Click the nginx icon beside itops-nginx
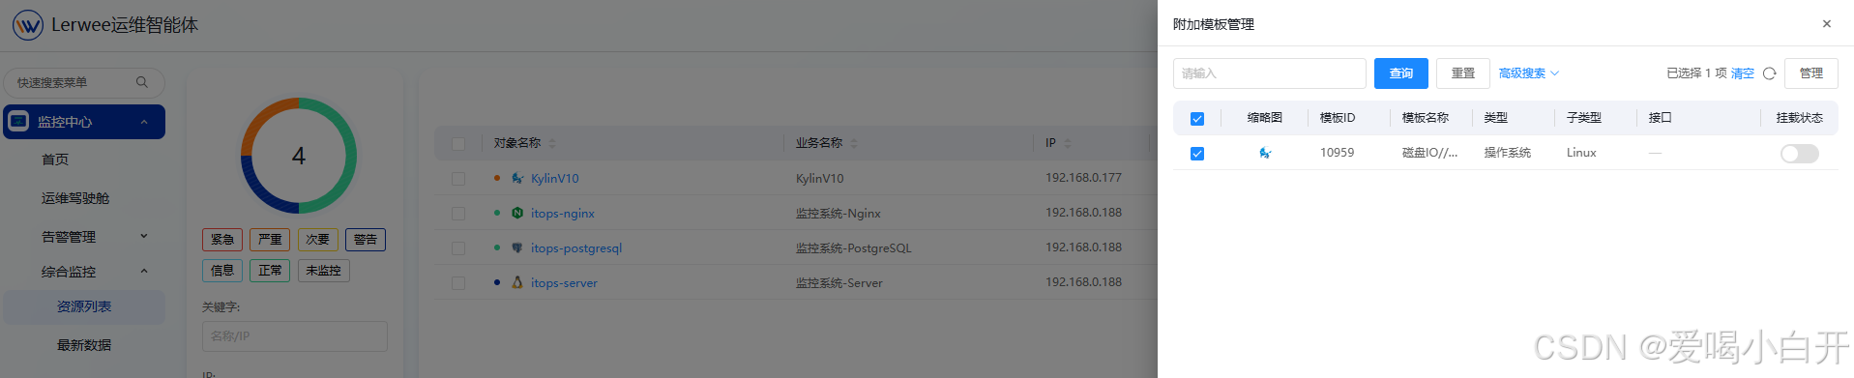This screenshot has width=1854, height=378. pos(517,213)
